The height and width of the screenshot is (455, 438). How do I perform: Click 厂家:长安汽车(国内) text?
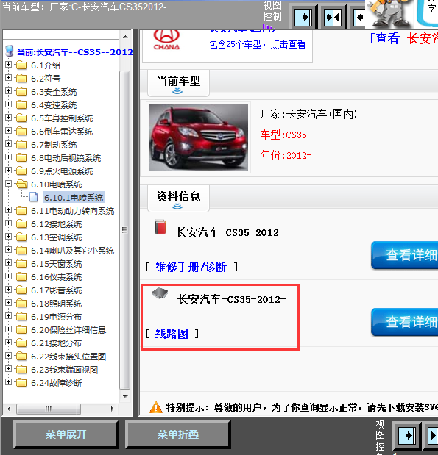click(308, 114)
